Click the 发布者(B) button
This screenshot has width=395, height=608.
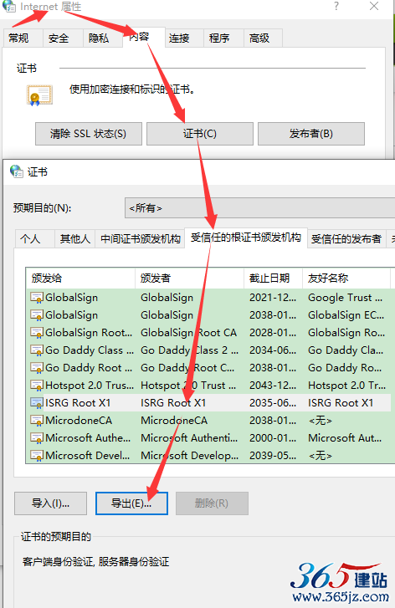311,134
